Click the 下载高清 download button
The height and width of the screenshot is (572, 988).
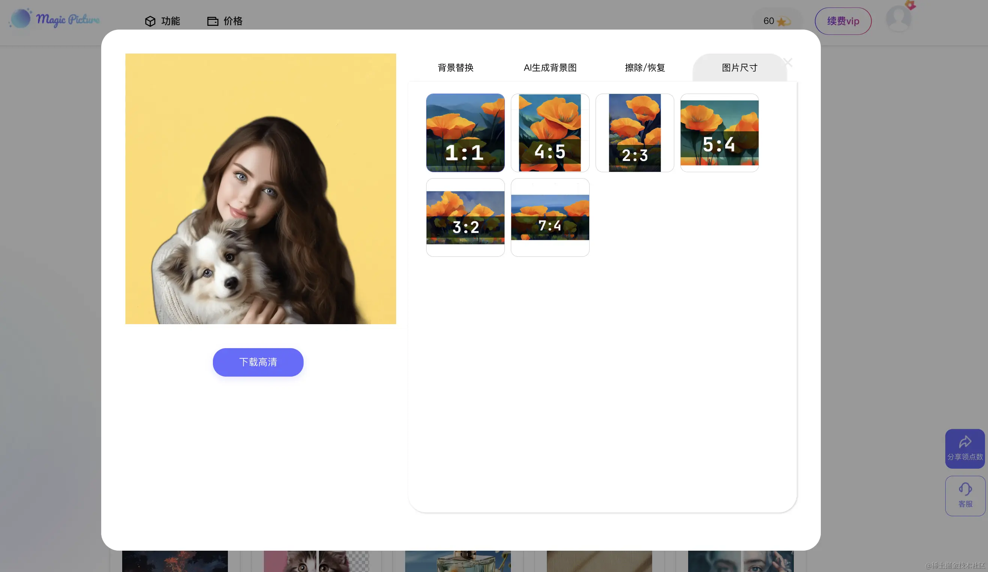coord(257,362)
